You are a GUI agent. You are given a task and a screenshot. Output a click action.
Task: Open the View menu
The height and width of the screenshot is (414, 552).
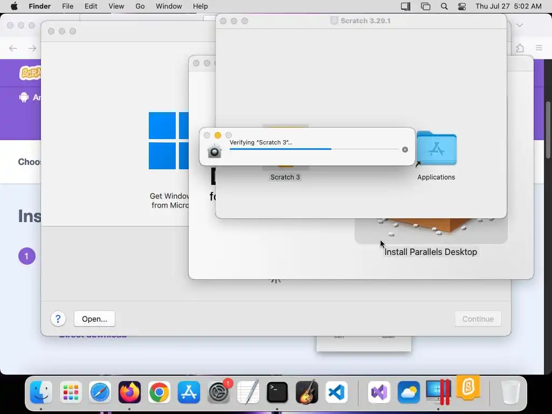click(116, 6)
